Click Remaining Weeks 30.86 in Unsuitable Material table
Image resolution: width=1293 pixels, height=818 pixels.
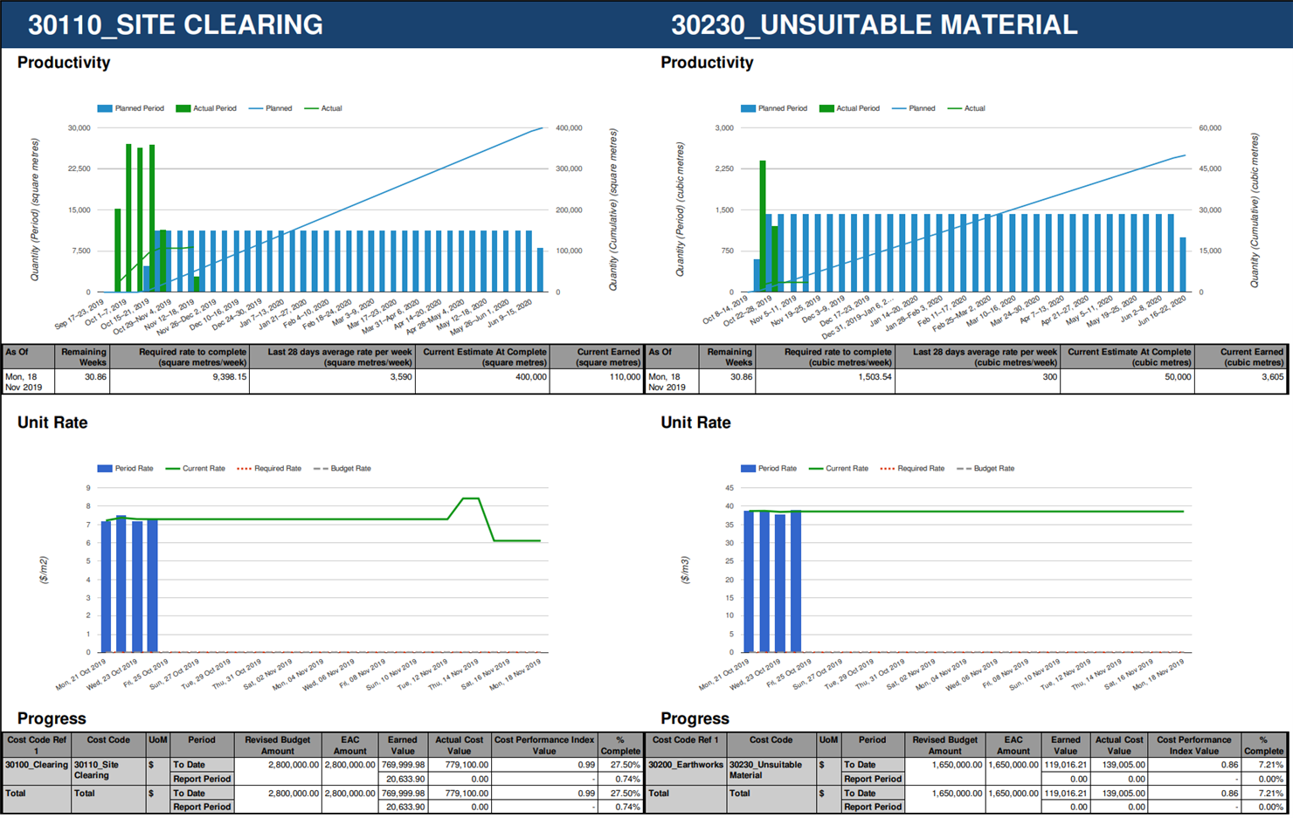tap(740, 377)
